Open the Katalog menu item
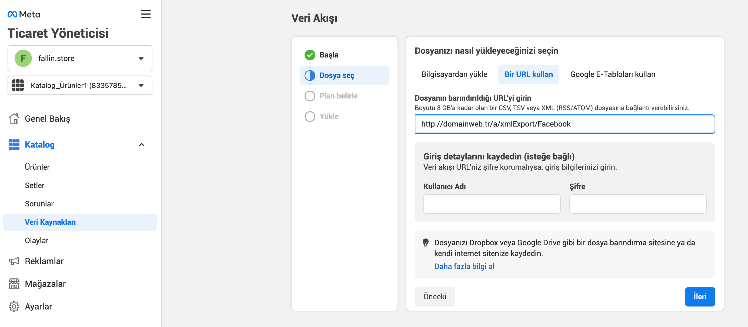748x327 pixels. [40, 144]
